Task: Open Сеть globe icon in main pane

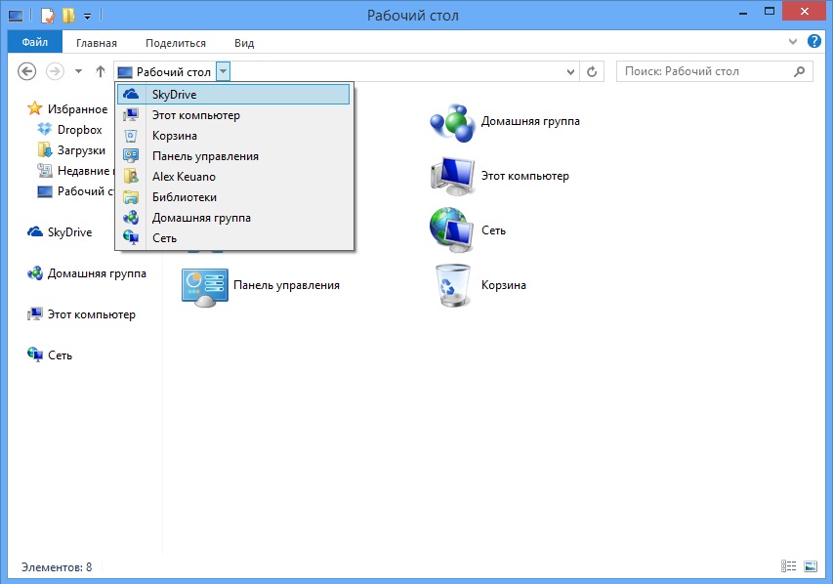Action: 451,230
